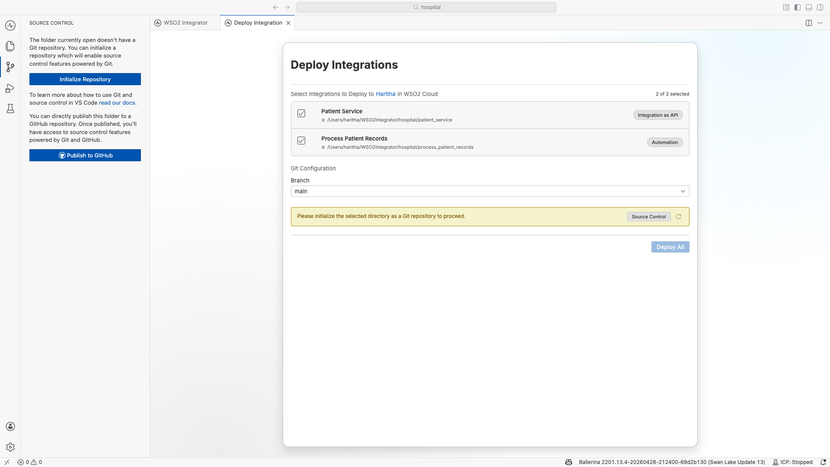The height and width of the screenshot is (467, 830).
Task: Click the Git Configuration heading
Action: click(x=313, y=168)
